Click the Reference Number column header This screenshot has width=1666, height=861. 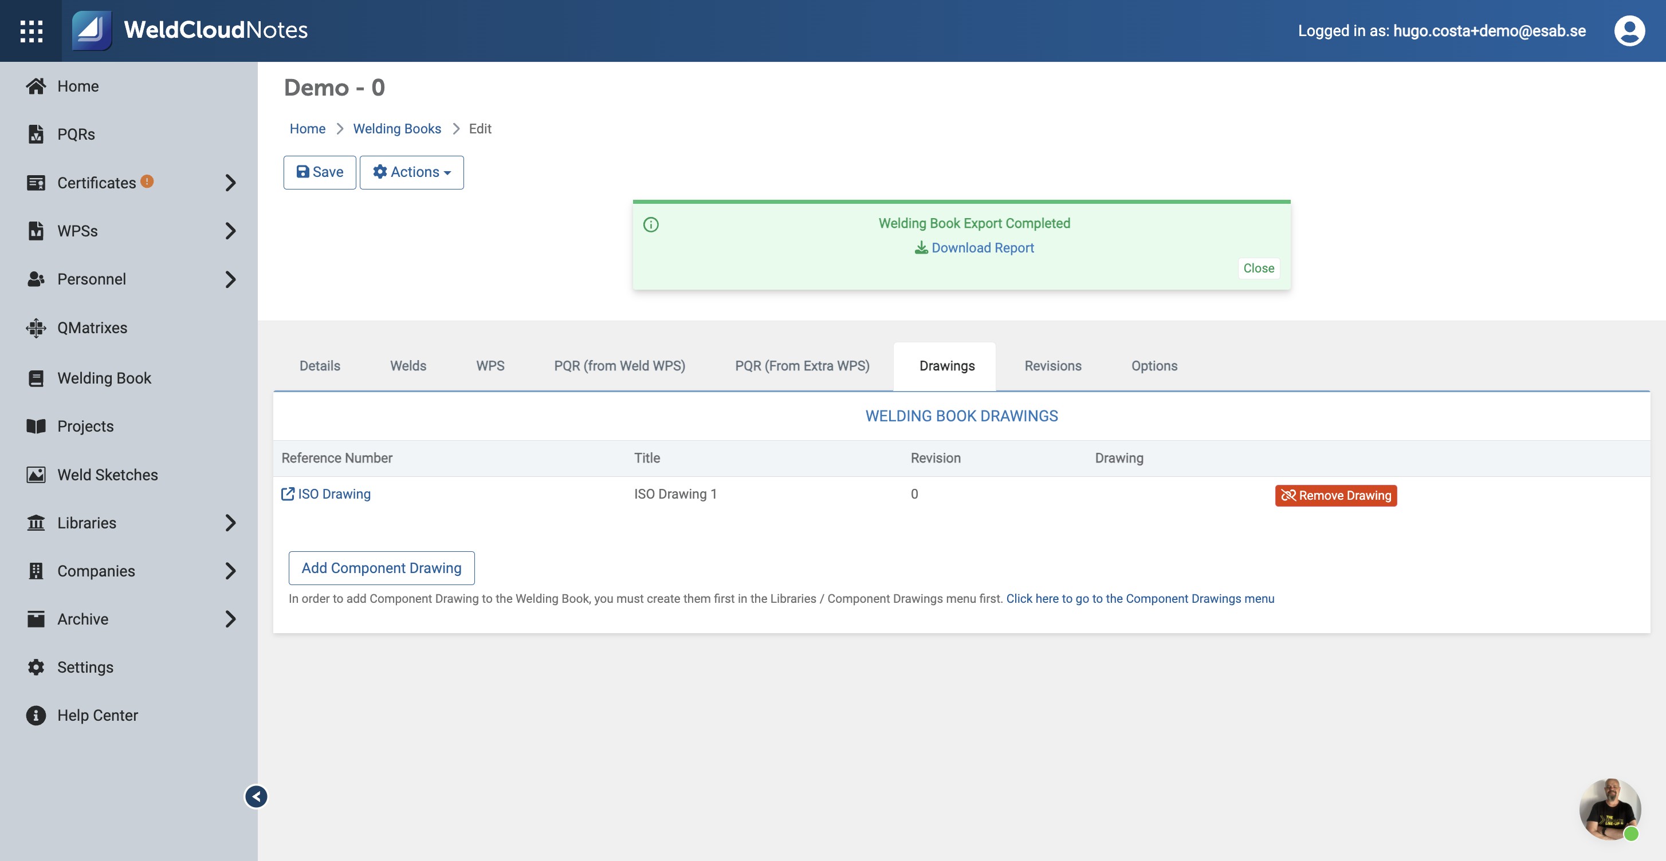[336, 457]
